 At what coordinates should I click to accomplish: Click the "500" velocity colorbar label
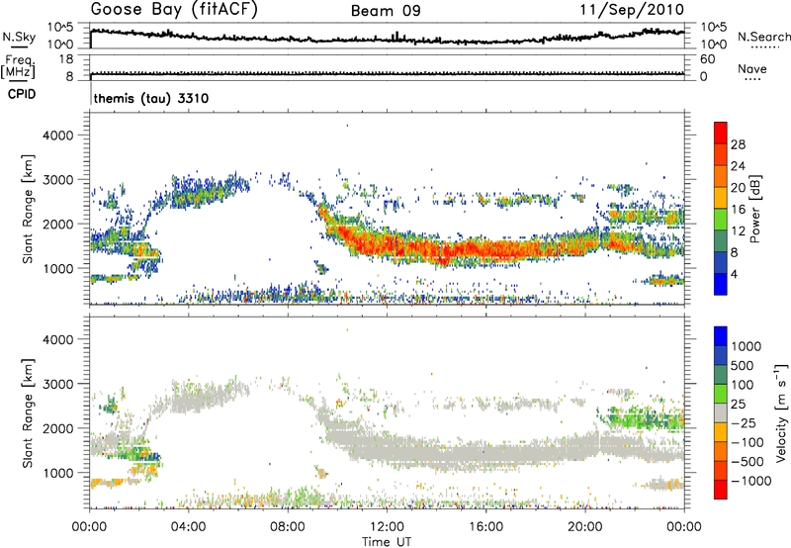pyautogui.click(x=743, y=366)
